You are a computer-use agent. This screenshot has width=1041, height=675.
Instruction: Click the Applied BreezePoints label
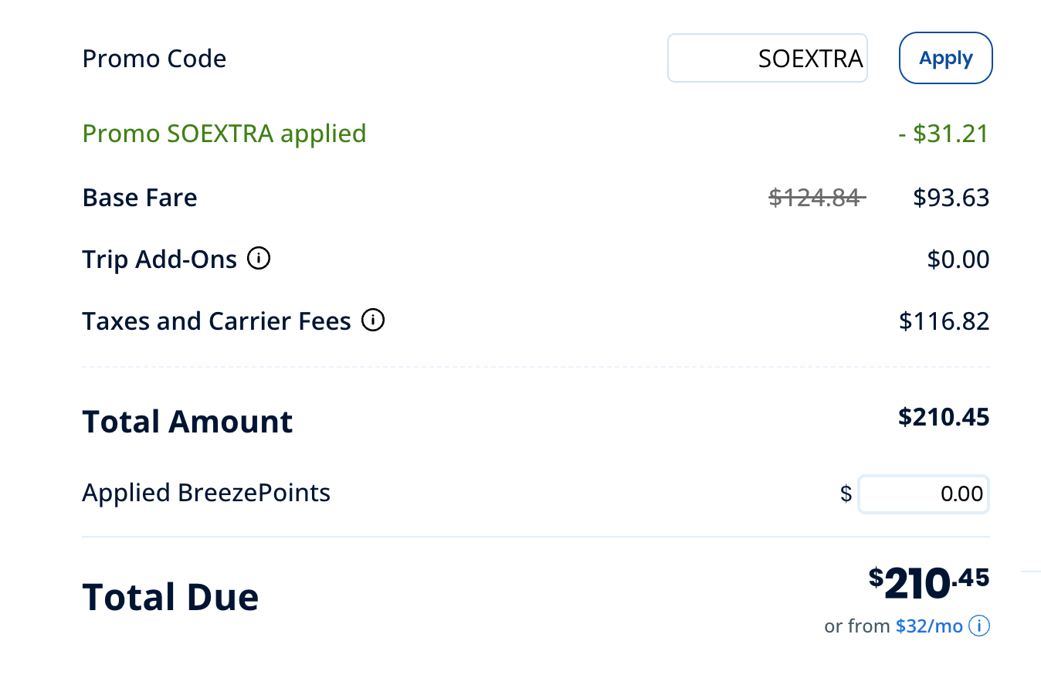click(206, 493)
